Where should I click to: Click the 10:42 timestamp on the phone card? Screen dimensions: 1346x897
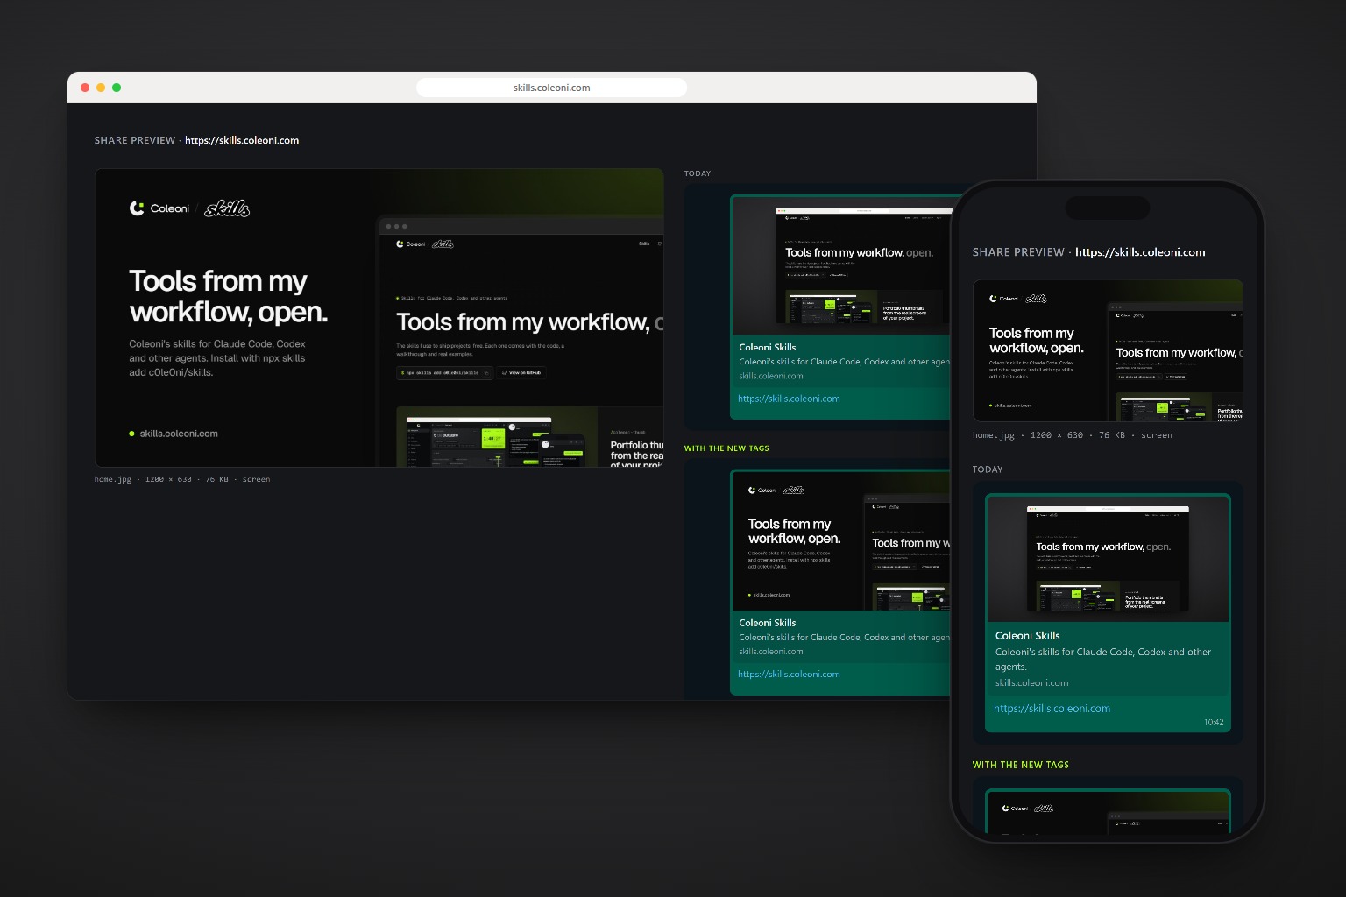tap(1214, 723)
